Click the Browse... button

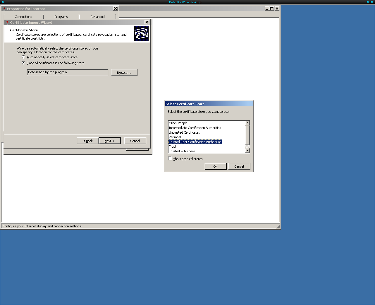124,72
